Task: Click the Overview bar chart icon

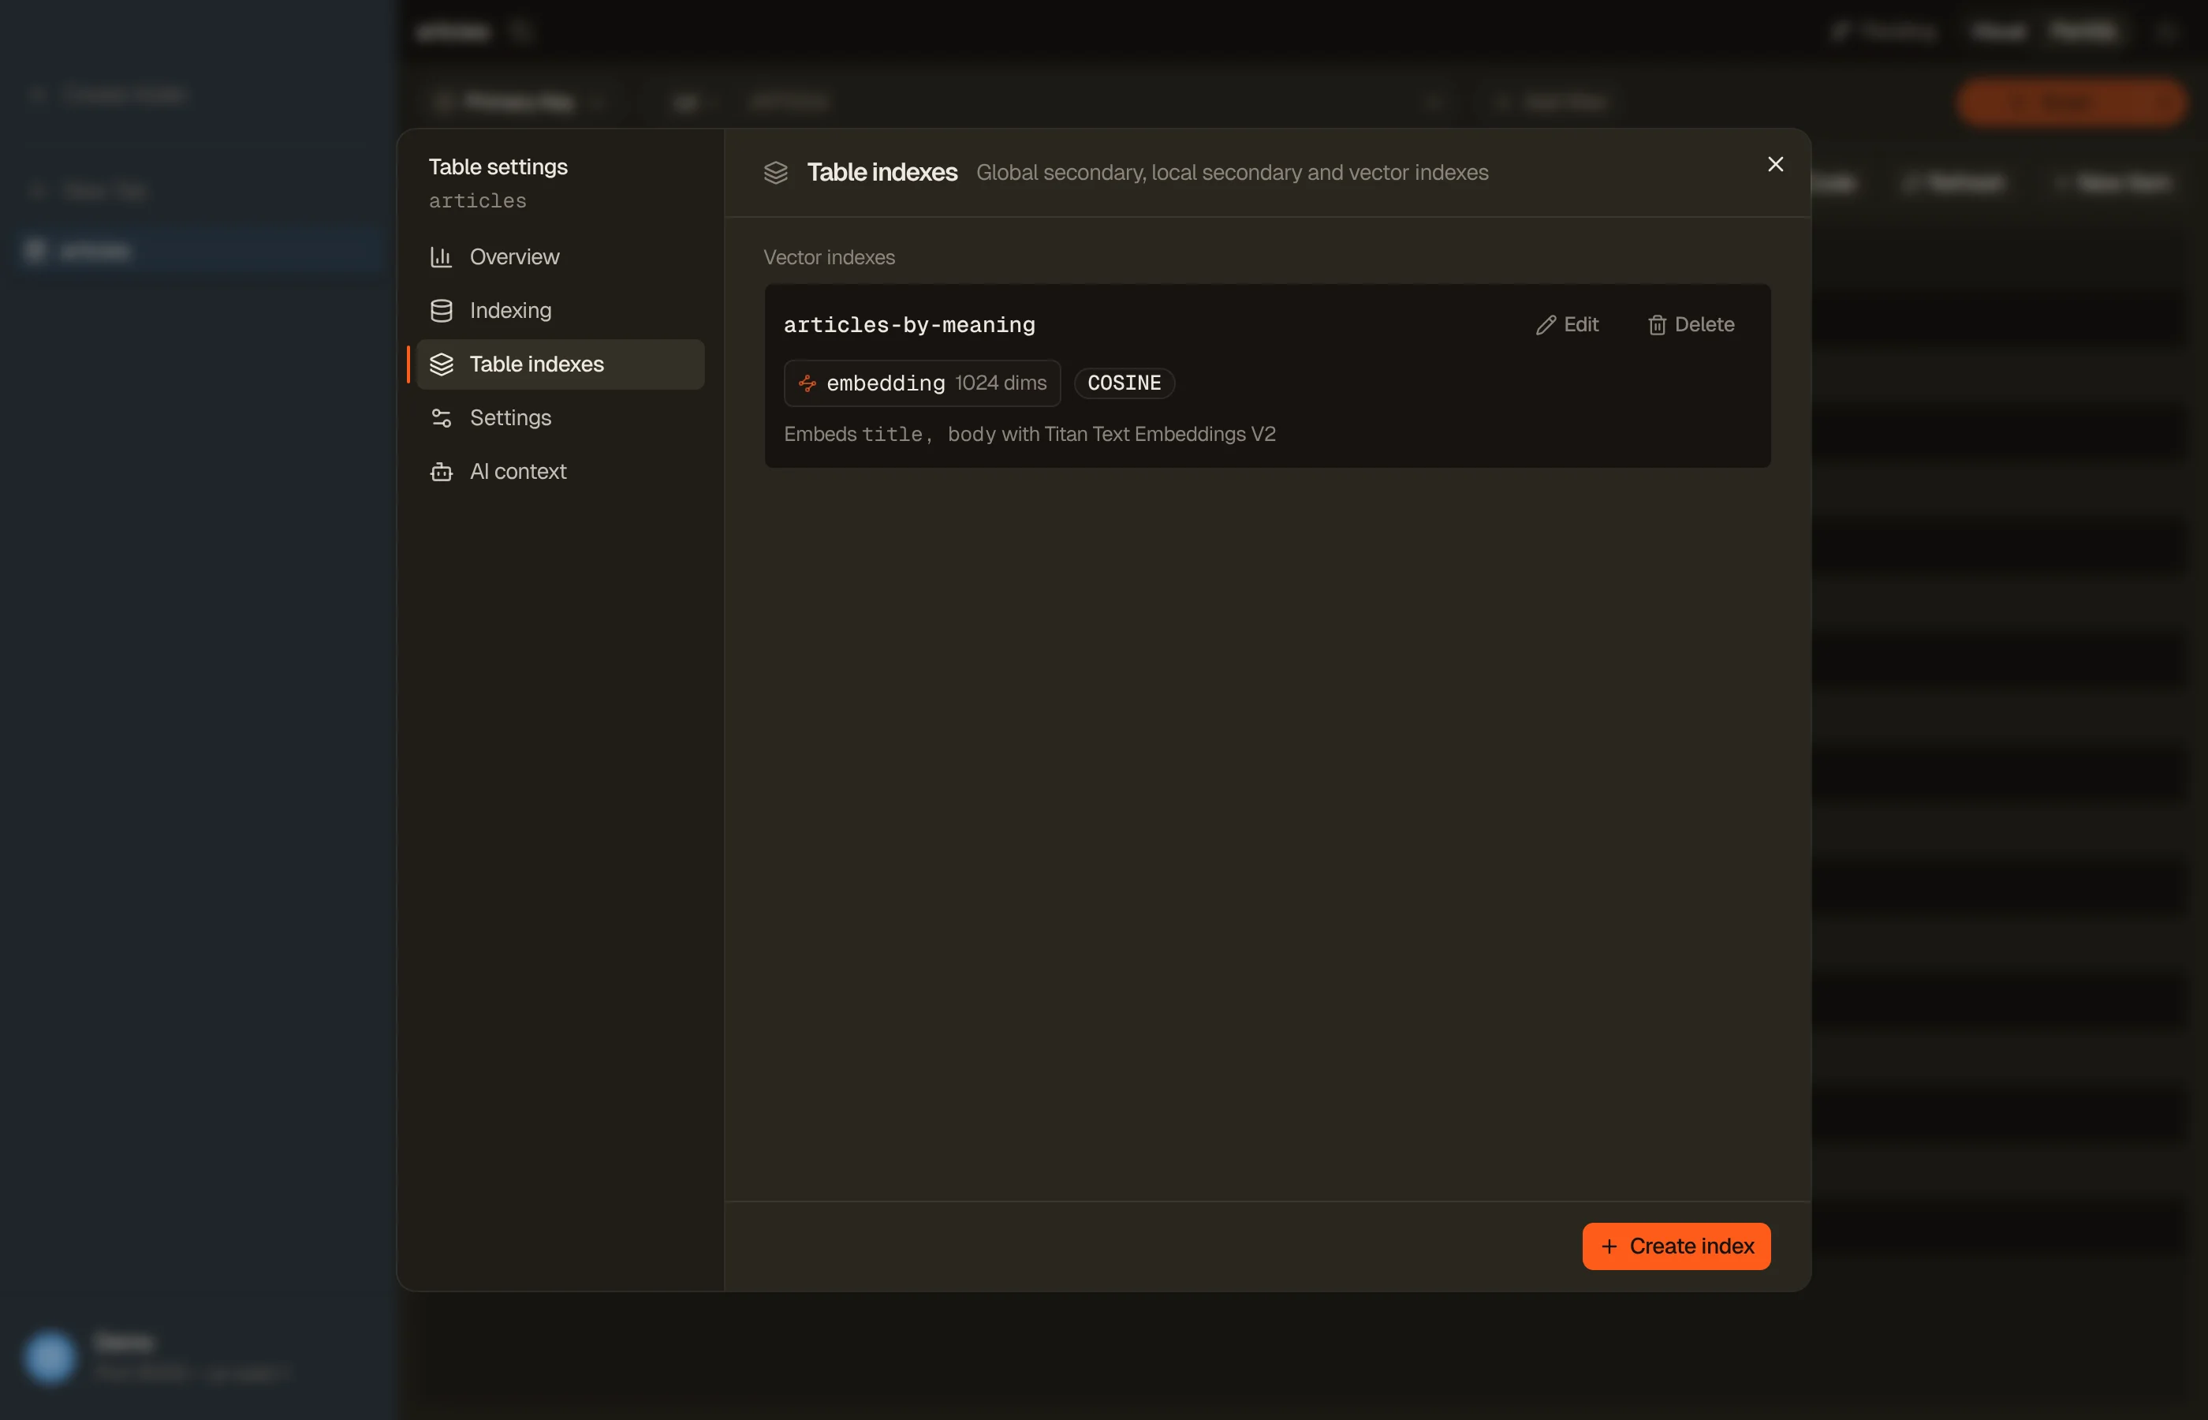Action: coord(442,257)
